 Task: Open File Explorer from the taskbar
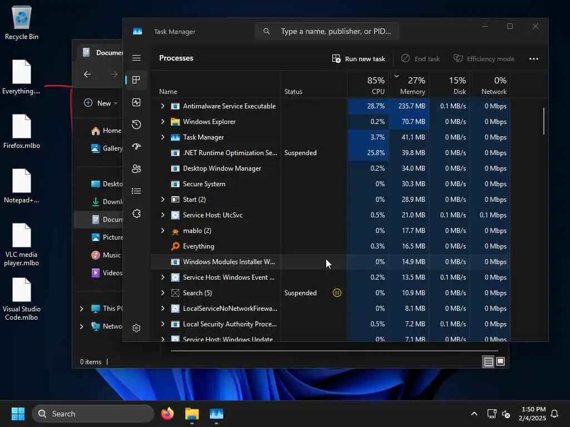192,414
